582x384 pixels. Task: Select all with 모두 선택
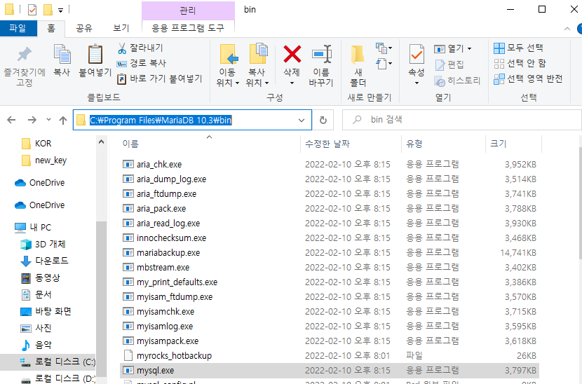tap(518, 48)
